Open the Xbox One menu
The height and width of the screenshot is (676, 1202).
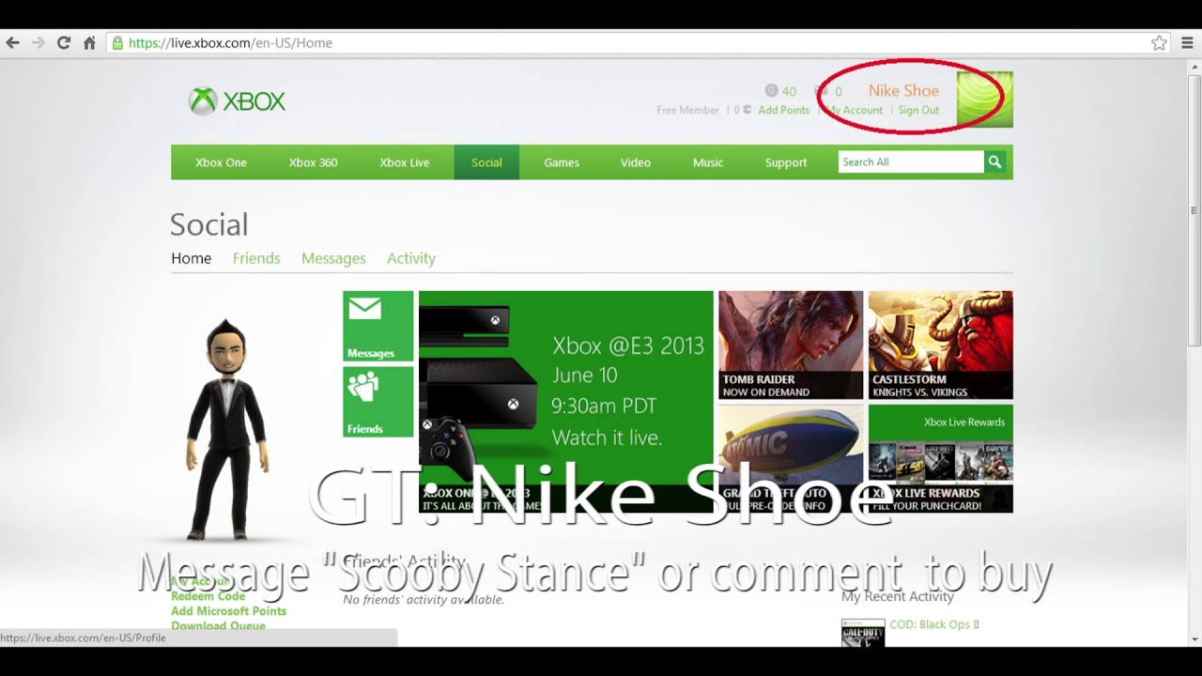pyautogui.click(x=221, y=162)
